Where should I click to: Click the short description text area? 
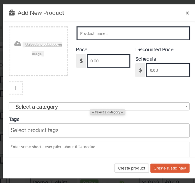(99, 150)
